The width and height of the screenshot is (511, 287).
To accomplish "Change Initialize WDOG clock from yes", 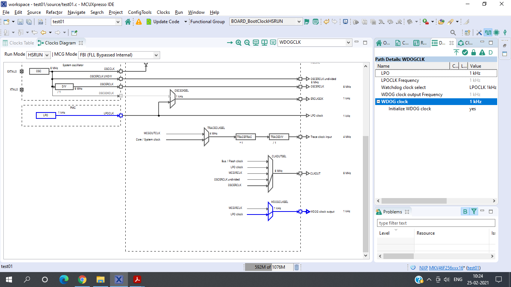I will [472, 108].
